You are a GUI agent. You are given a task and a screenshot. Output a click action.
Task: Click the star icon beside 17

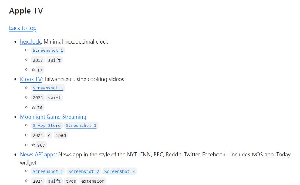(33, 69)
